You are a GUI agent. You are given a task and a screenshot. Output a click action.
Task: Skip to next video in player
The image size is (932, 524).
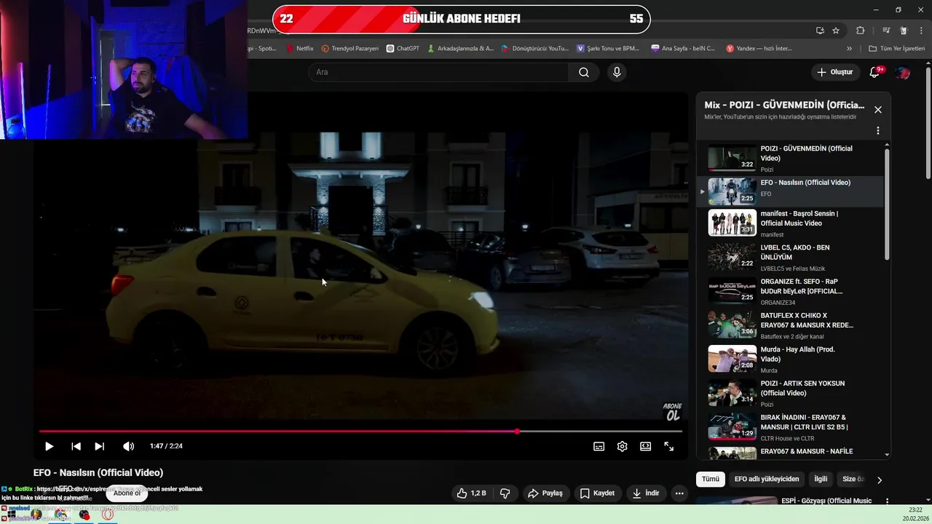100,446
